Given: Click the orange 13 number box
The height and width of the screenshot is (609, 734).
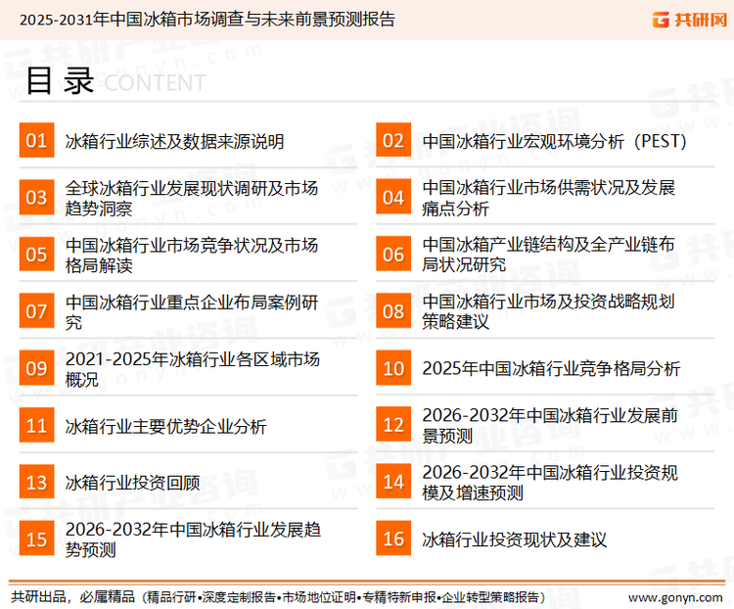Looking at the screenshot, I should click(36, 482).
